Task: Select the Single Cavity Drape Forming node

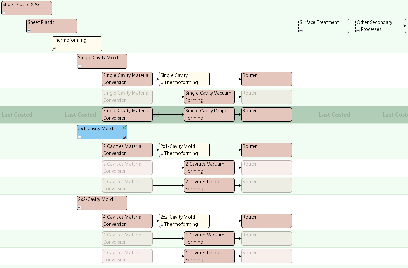Action: click(209, 114)
